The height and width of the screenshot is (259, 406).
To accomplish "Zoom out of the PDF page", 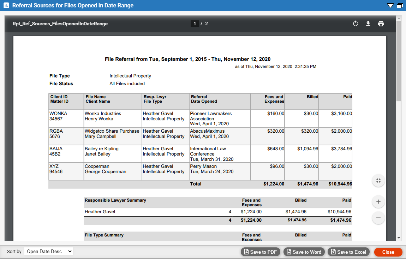I will 378,218.
